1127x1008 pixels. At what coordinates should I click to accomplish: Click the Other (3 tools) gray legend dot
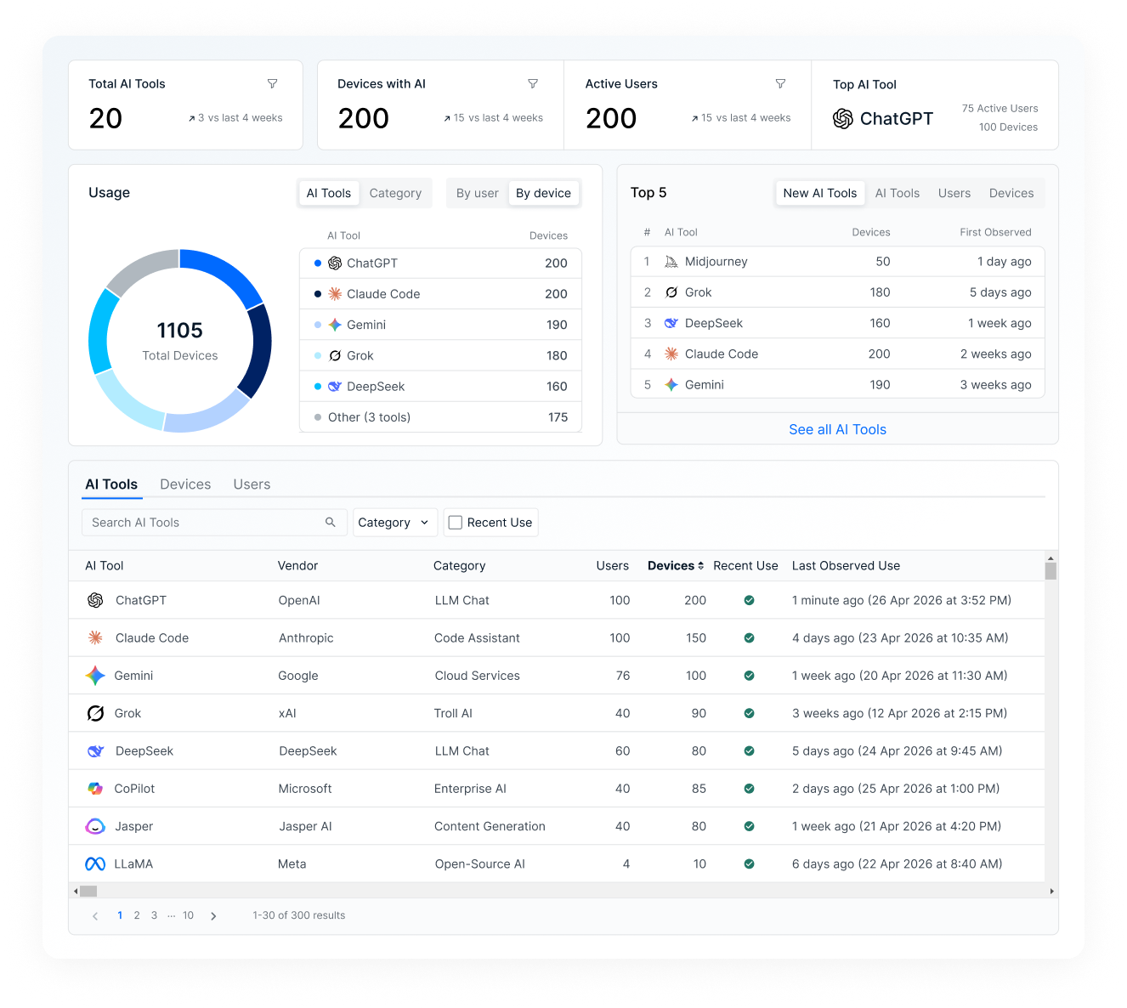(318, 417)
